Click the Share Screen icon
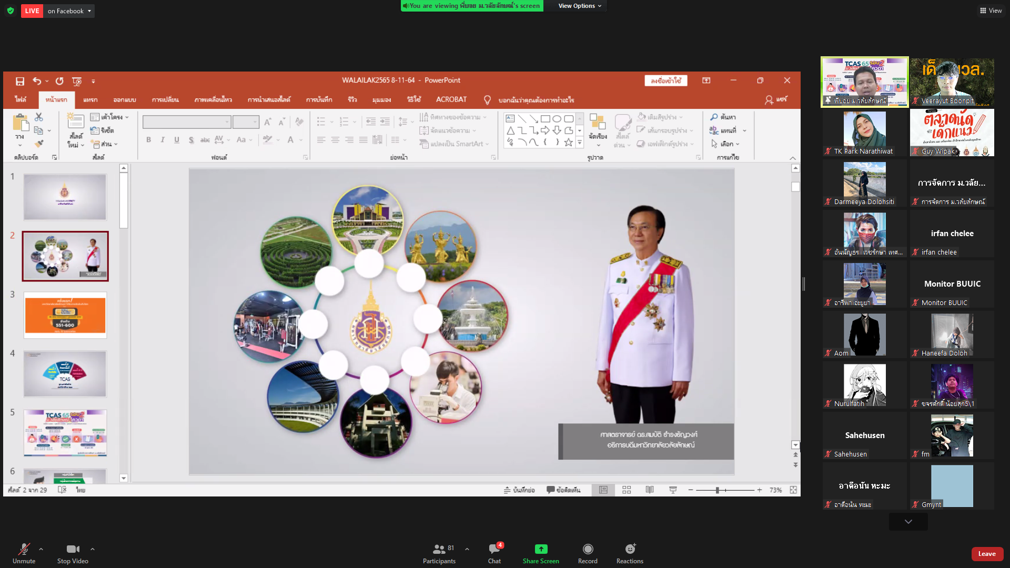This screenshot has height=568, width=1010. [x=540, y=549]
